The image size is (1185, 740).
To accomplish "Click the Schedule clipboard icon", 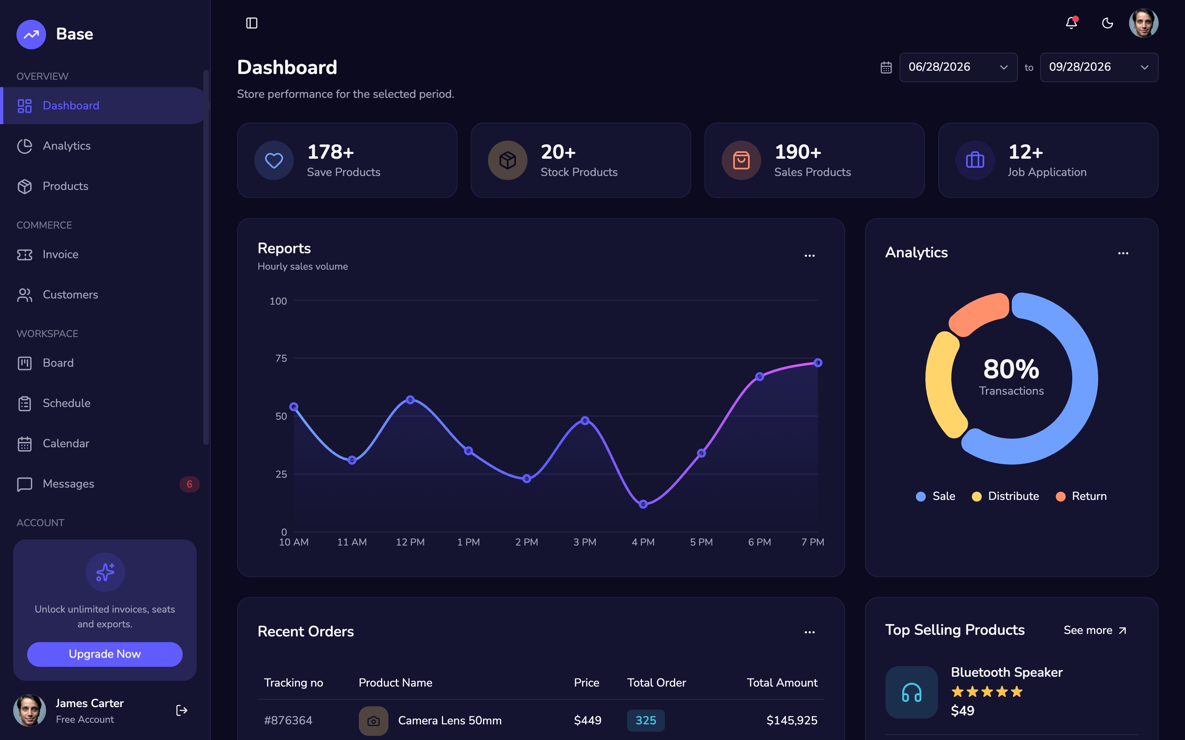I will tap(25, 403).
